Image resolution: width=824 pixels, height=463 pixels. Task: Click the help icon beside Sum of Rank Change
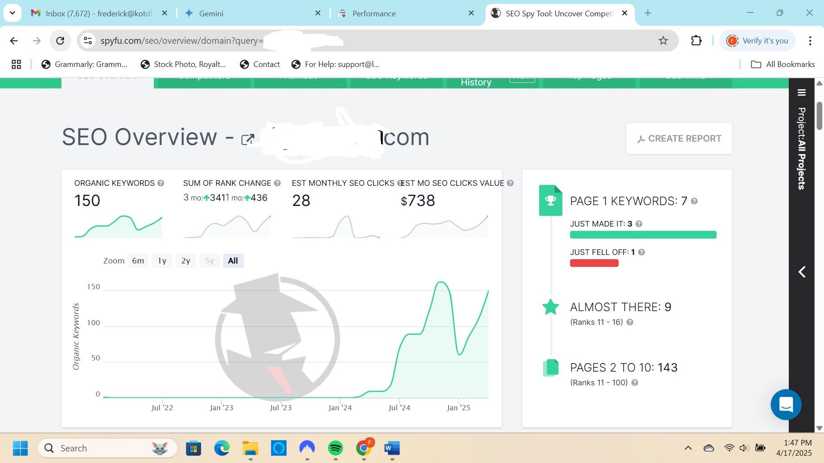(277, 183)
